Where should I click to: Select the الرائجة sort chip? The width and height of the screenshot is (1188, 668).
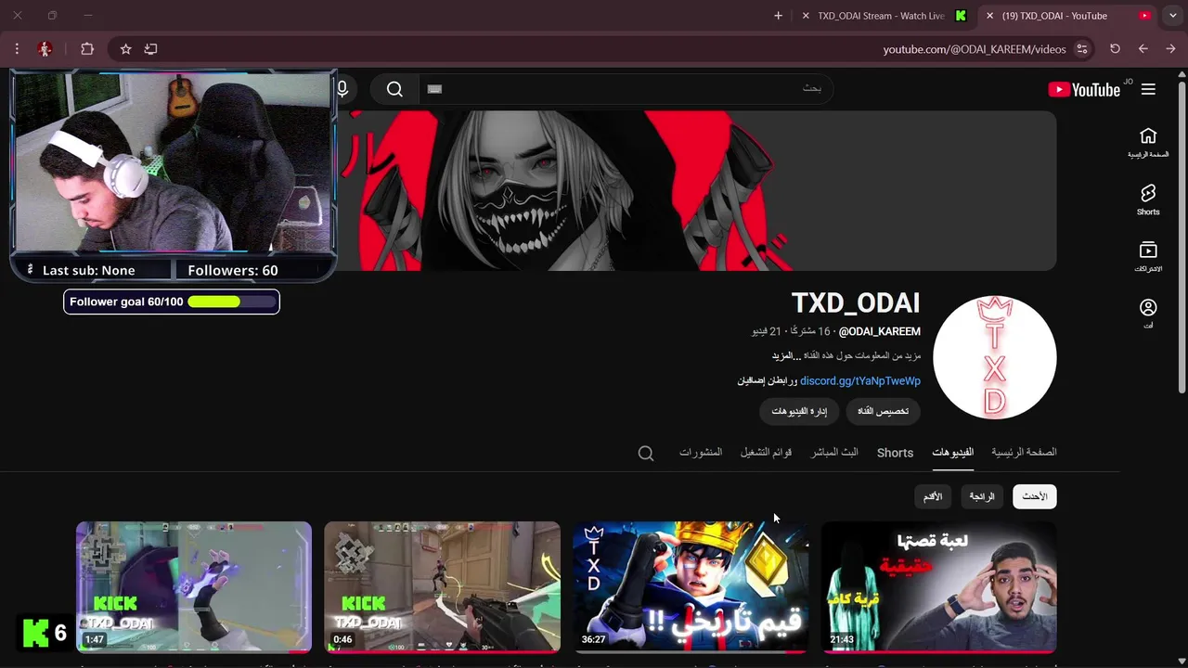point(982,496)
